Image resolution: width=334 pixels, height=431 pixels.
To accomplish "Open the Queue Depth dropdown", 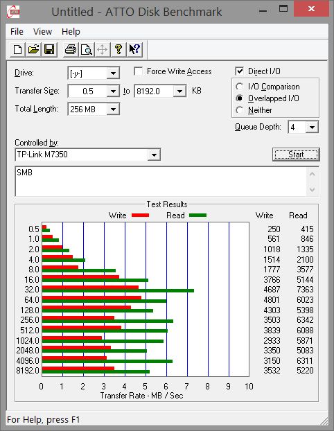I will (312, 127).
